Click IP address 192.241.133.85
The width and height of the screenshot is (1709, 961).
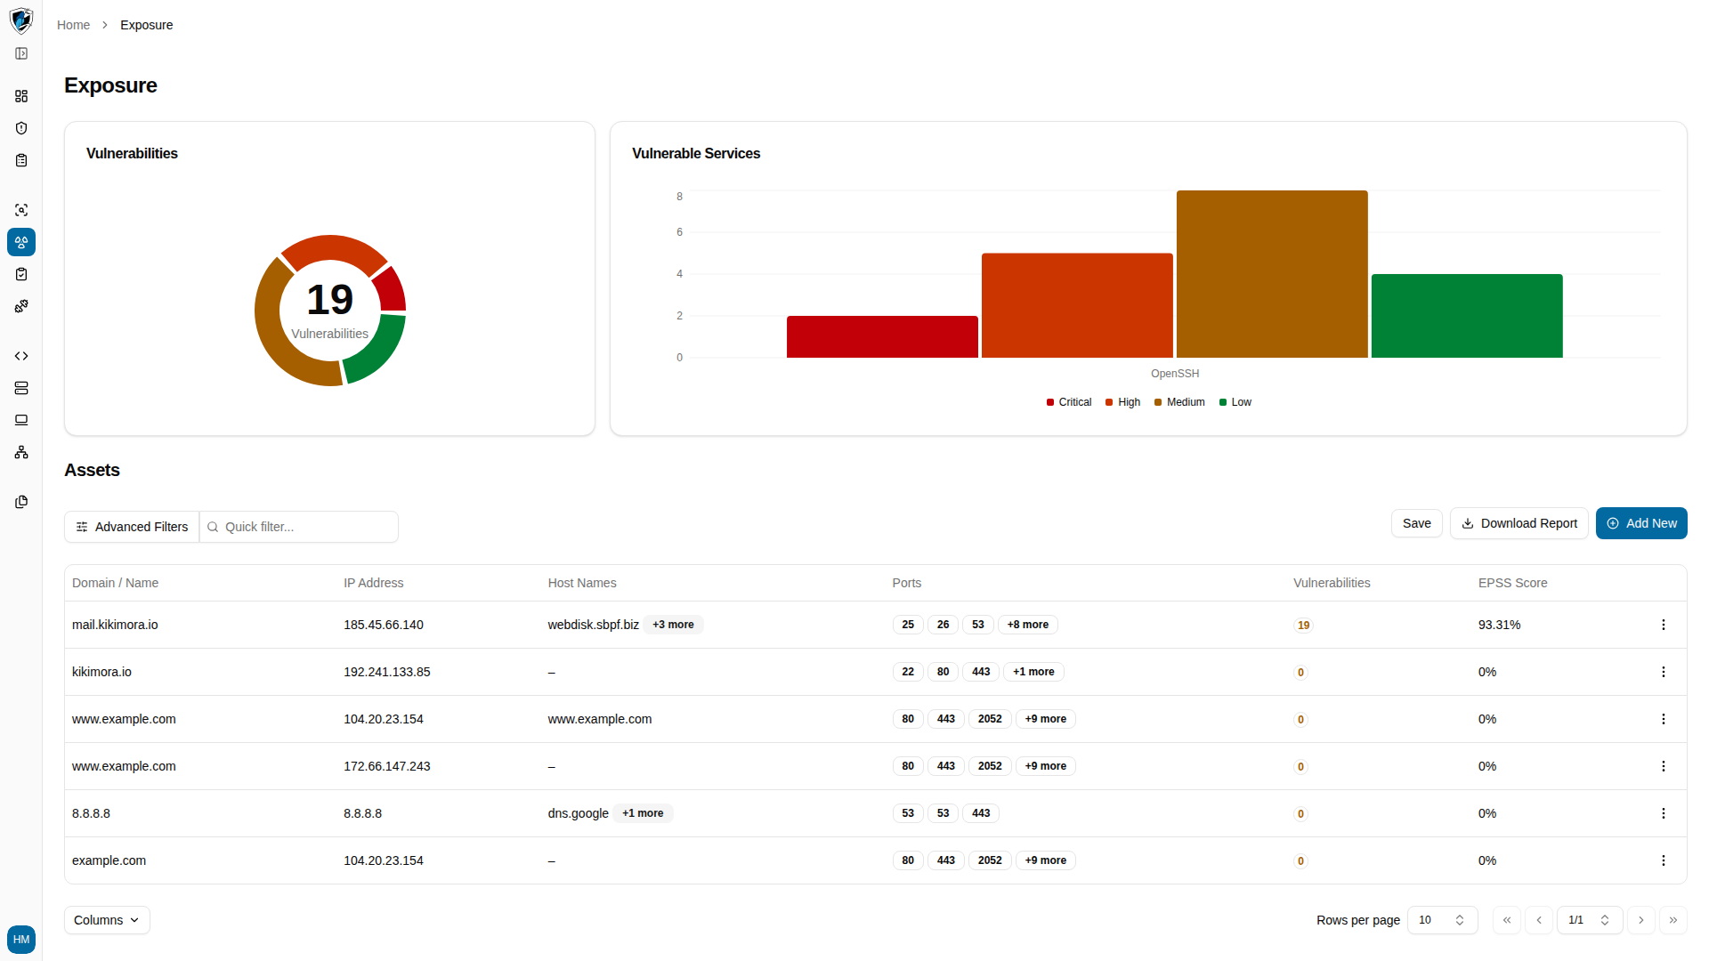[386, 672]
